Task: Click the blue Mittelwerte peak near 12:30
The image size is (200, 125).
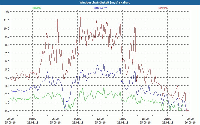Action: tap(104, 63)
